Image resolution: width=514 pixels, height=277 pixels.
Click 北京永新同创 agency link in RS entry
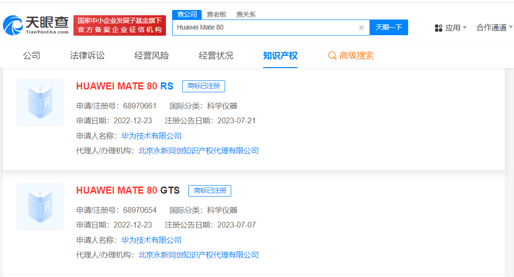click(x=198, y=151)
